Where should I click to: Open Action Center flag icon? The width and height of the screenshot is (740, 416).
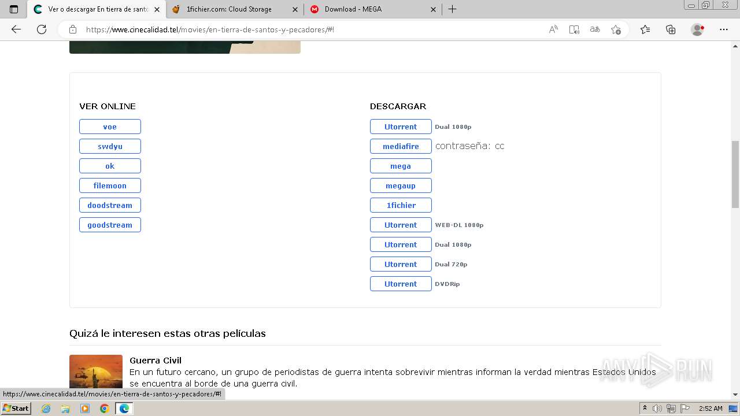coord(684,408)
